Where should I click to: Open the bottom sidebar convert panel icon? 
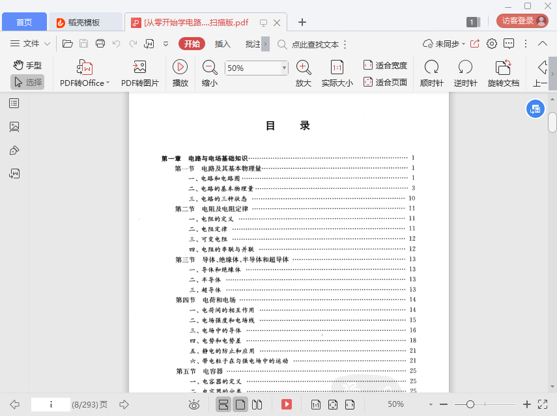(14, 174)
